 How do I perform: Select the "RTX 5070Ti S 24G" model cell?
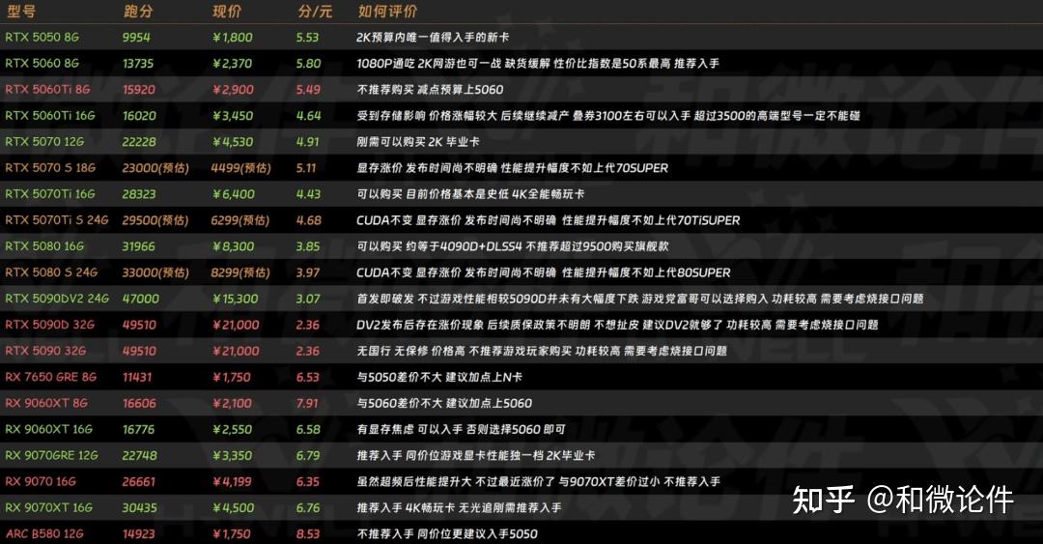point(57,219)
